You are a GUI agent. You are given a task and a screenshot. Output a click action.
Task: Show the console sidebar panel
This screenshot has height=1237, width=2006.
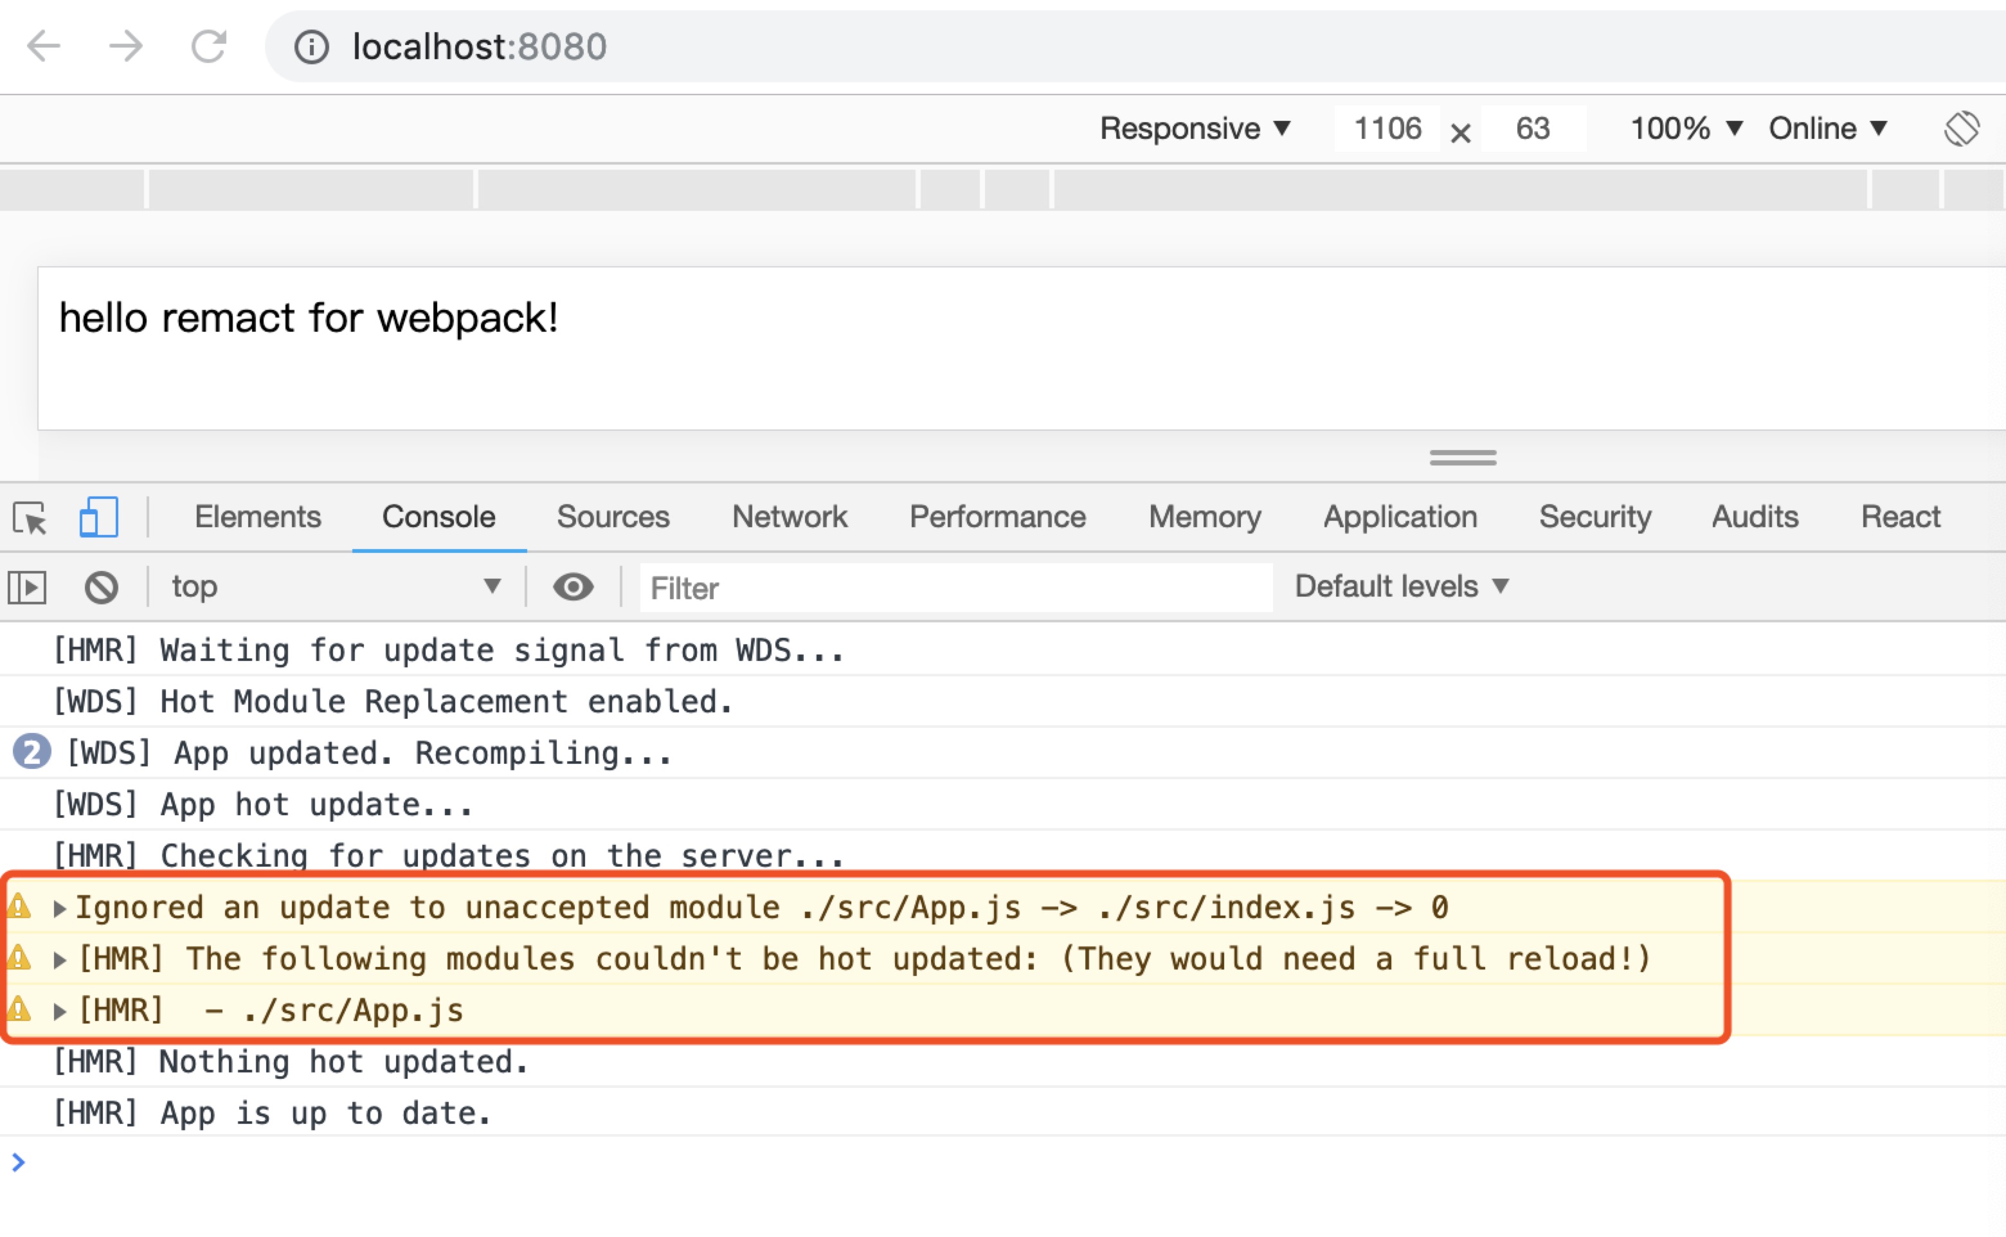click(x=27, y=588)
